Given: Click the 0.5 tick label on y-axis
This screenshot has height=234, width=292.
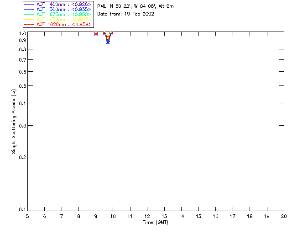Looking at the screenshot, I should pos(22,86).
